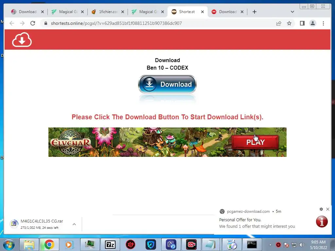The height and width of the screenshot is (251, 335).
Task: Close the first Download tab
Action: (x=43, y=12)
